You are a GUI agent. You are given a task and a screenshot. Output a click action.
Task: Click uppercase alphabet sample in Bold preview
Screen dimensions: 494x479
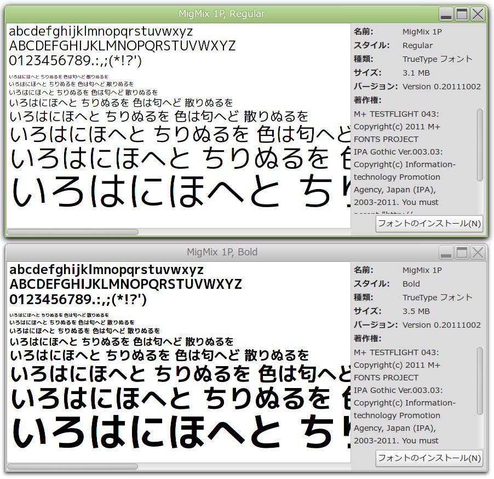coord(126,284)
